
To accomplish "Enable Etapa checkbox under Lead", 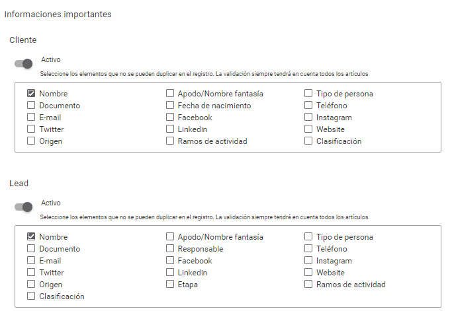I will coord(170,284).
